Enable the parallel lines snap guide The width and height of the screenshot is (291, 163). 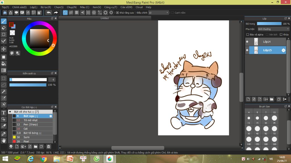(x=71, y=12)
